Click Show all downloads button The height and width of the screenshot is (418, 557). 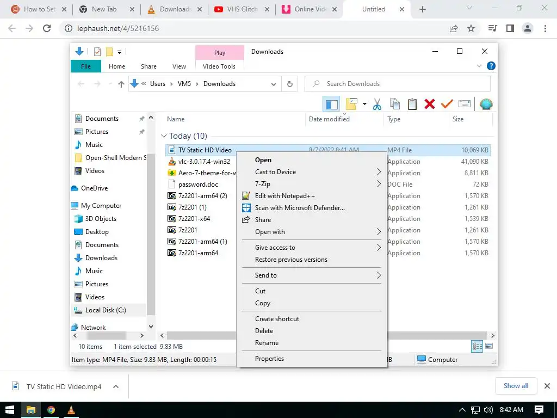pos(516,386)
